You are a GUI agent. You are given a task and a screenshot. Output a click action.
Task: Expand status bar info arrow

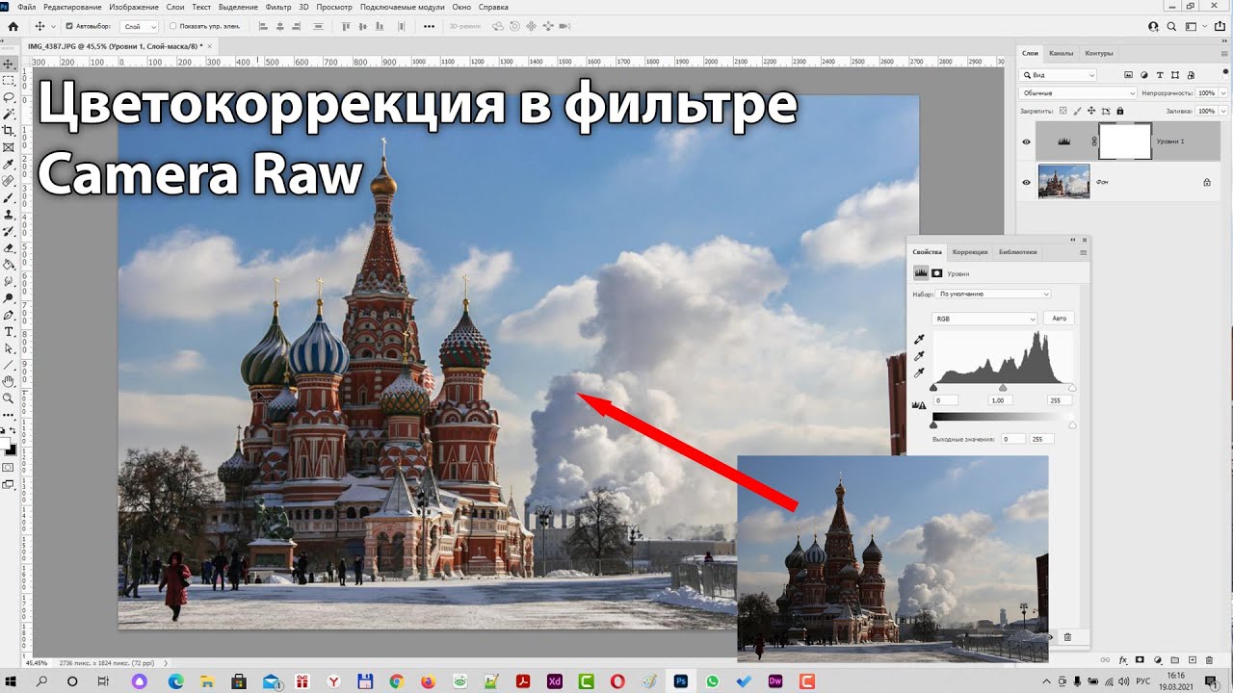[166, 663]
